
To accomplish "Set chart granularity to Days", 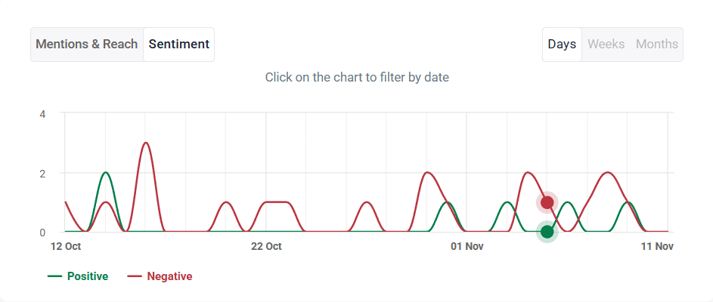I will [562, 44].
